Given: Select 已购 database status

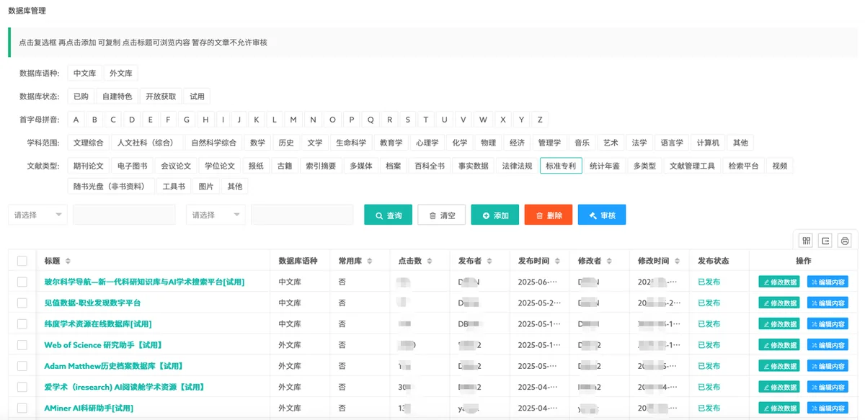Looking at the screenshot, I should [x=81, y=96].
